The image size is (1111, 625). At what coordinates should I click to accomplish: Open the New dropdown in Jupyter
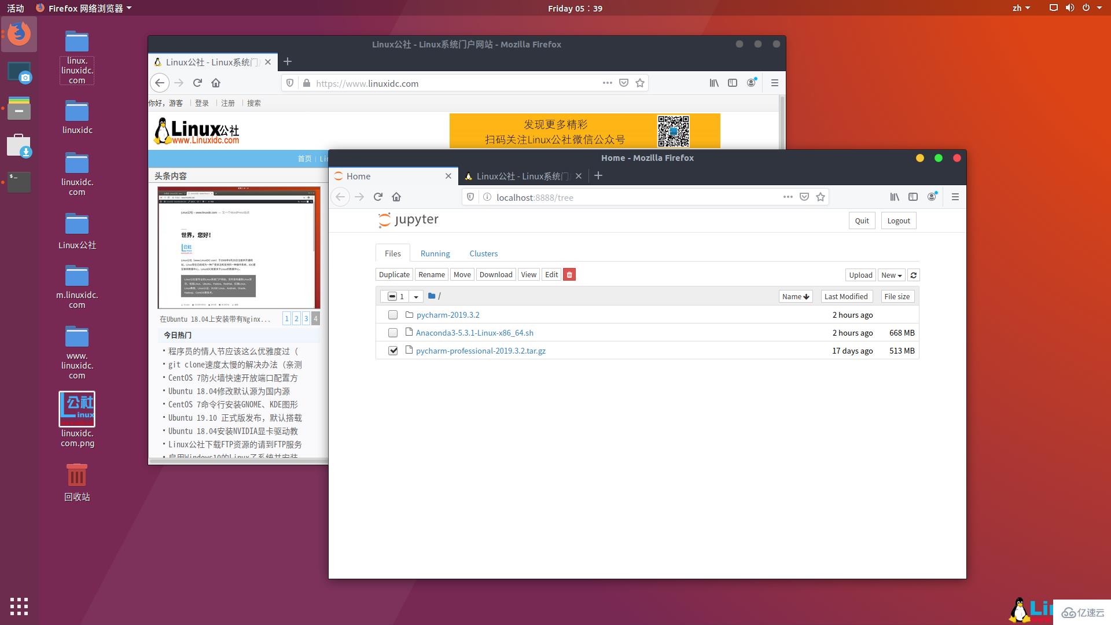[891, 275]
